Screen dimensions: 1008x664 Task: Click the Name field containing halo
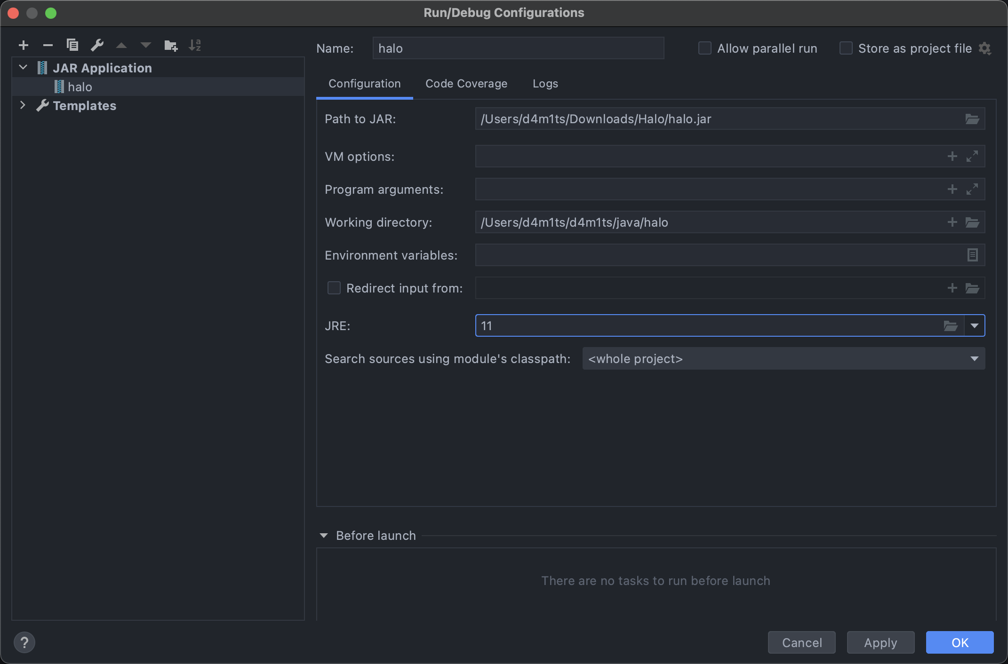pyautogui.click(x=518, y=48)
